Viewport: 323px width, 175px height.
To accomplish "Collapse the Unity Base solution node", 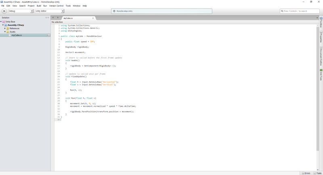I will point(1,22).
